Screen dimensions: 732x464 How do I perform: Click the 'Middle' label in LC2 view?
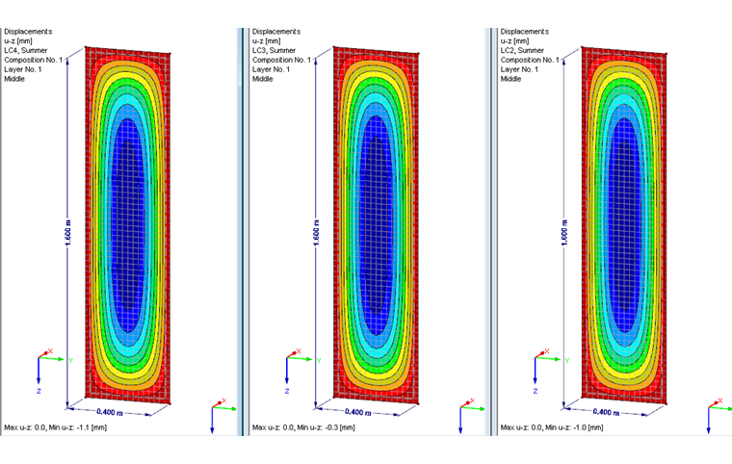pos(511,79)
